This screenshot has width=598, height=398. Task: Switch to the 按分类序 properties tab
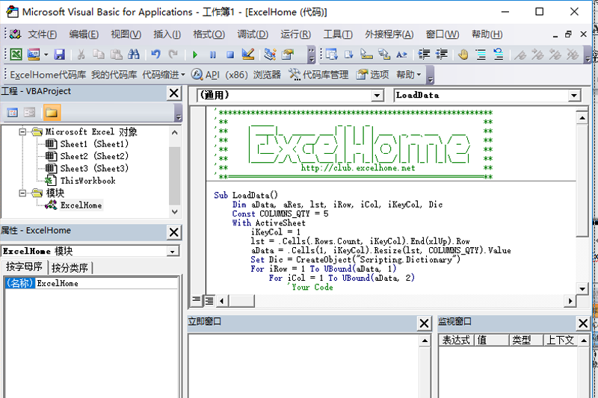(70, 268)
